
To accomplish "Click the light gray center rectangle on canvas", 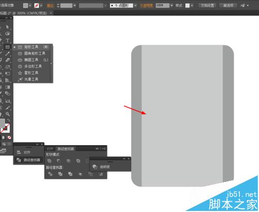I will coord(182,116).
